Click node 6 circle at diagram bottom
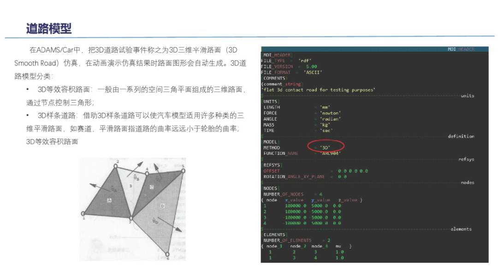 click(167, 254)
